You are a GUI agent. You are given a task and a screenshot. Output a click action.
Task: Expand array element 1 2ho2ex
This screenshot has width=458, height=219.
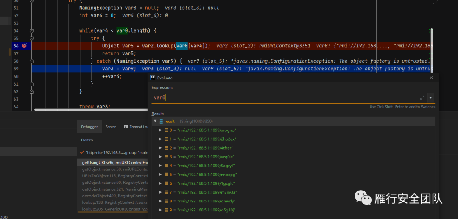[160, 139]
